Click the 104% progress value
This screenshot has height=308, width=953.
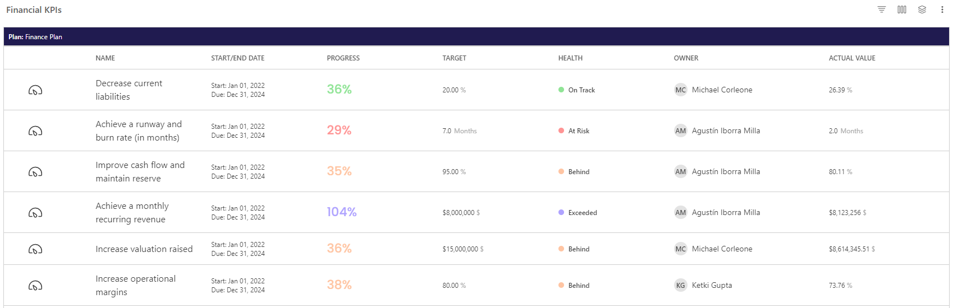[342, 212]
